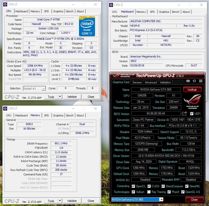Click the Threads count value 8
This screenshot has width=209, height=206.
(92, 88)
